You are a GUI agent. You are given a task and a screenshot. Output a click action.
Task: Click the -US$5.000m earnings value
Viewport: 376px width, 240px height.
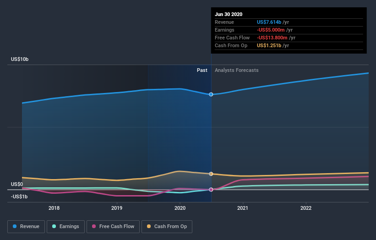[x=271, y=30]
